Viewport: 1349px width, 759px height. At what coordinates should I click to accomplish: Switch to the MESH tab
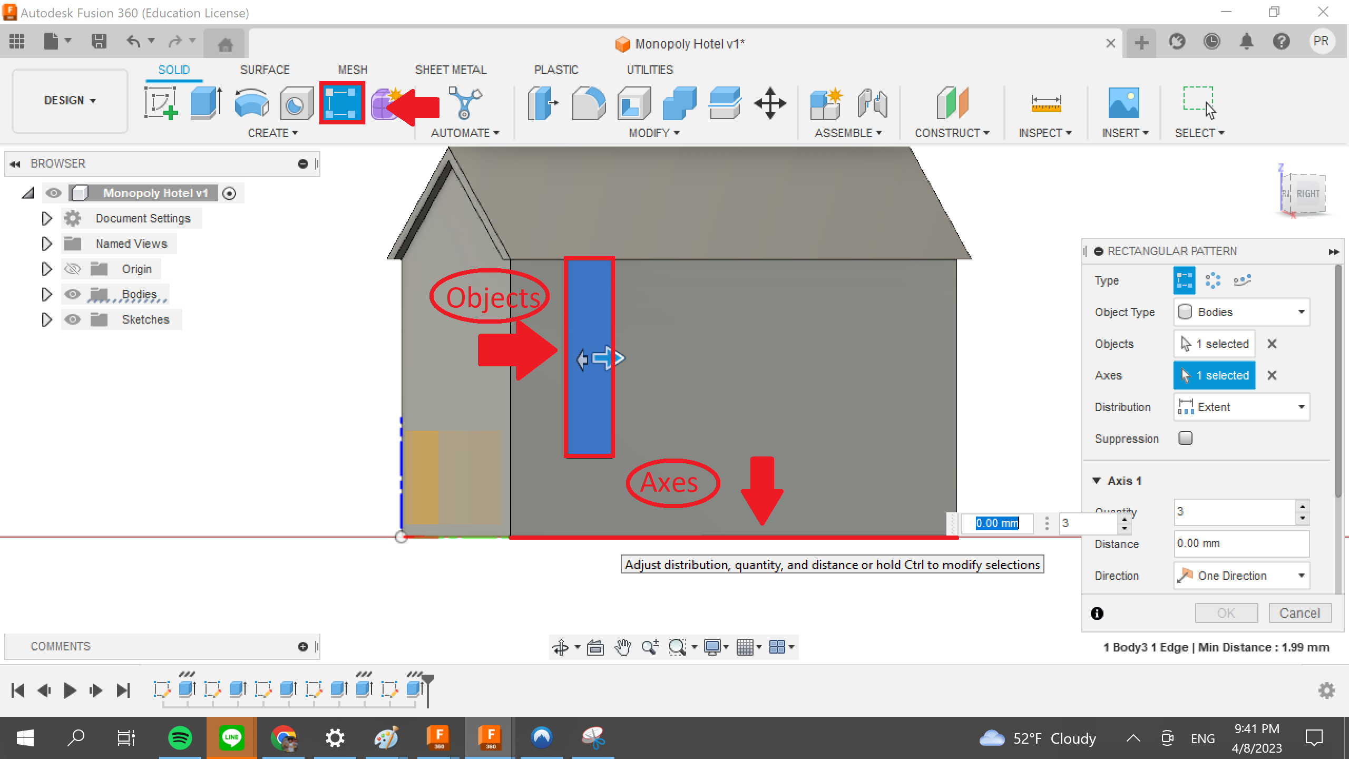pyautogui.click(x=353, y=70)
